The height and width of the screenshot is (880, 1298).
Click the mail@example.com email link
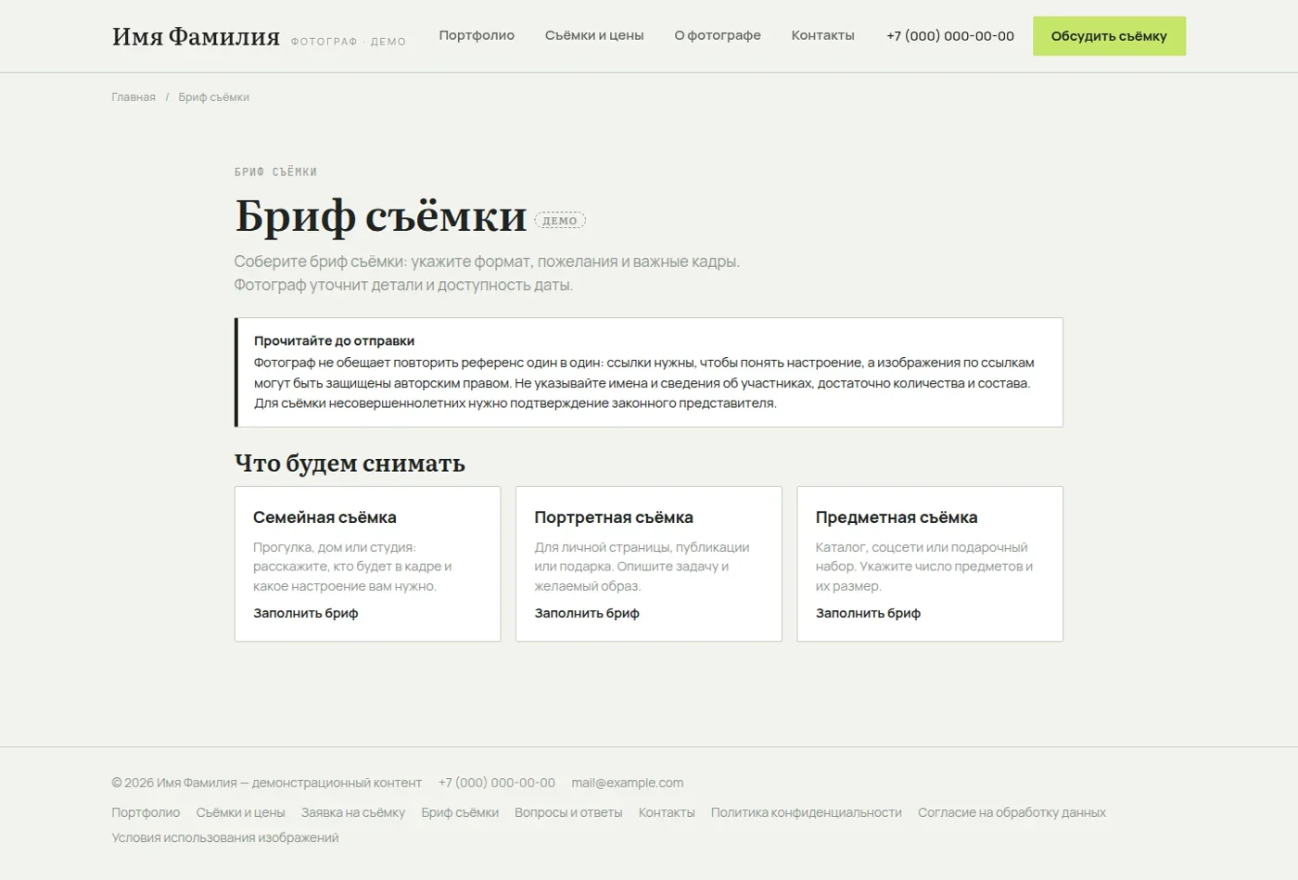[628, 783]
